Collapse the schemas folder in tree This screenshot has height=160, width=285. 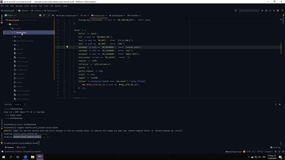coord(10,28)
